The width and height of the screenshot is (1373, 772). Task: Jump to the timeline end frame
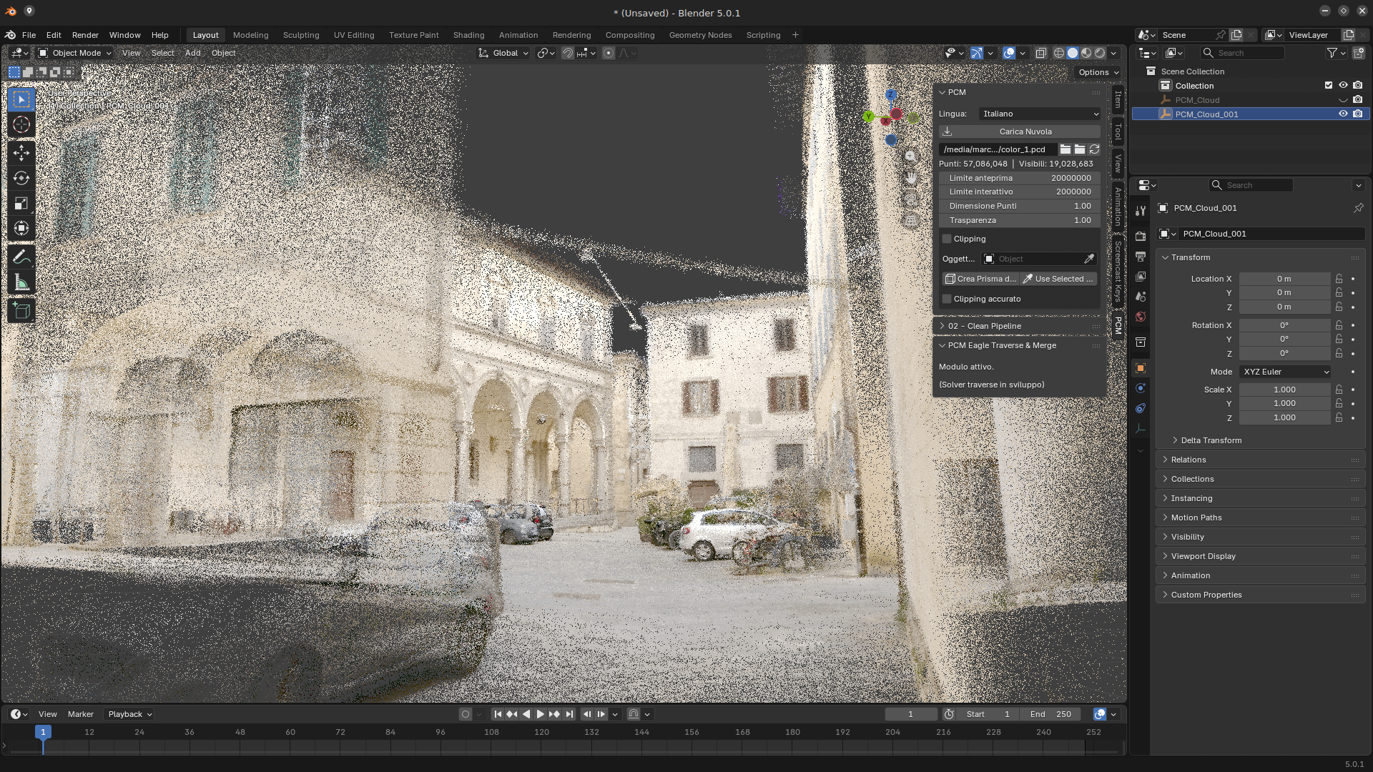[x=569, y=714]
